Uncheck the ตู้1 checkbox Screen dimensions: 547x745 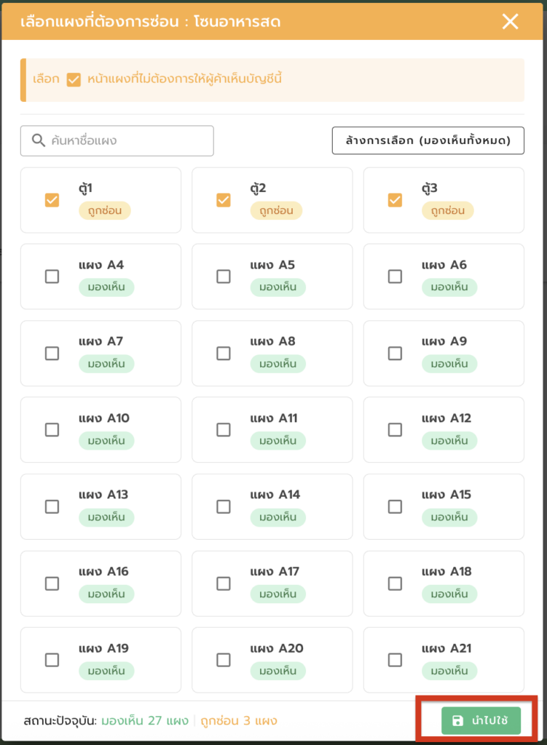tap(52, 200)
